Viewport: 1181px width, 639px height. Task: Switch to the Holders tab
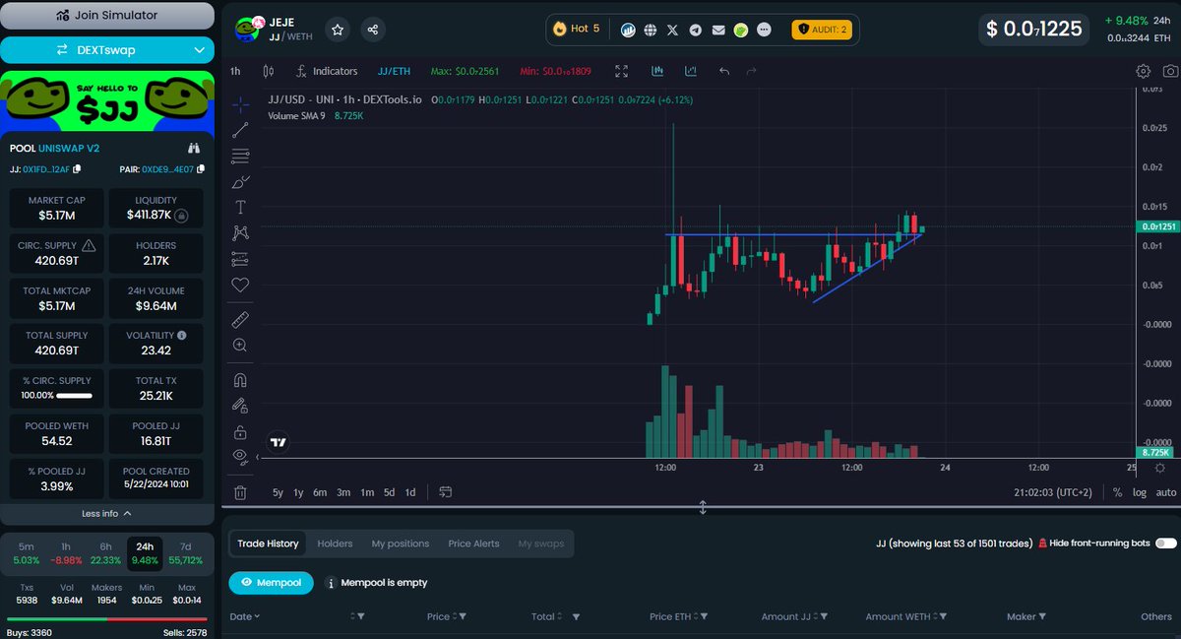[x=335, y=543]
